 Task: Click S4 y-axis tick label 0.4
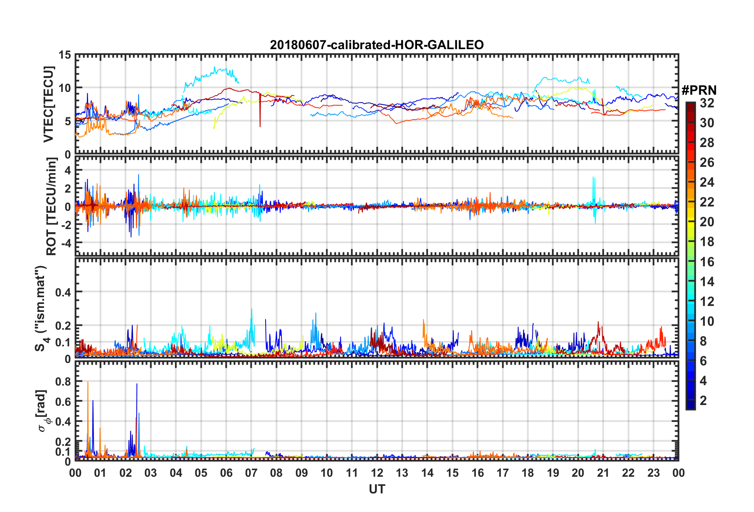tap(63, 292)
